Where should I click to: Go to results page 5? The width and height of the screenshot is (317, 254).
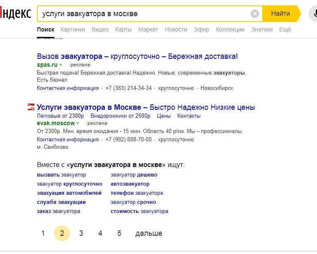coord(119,233)
